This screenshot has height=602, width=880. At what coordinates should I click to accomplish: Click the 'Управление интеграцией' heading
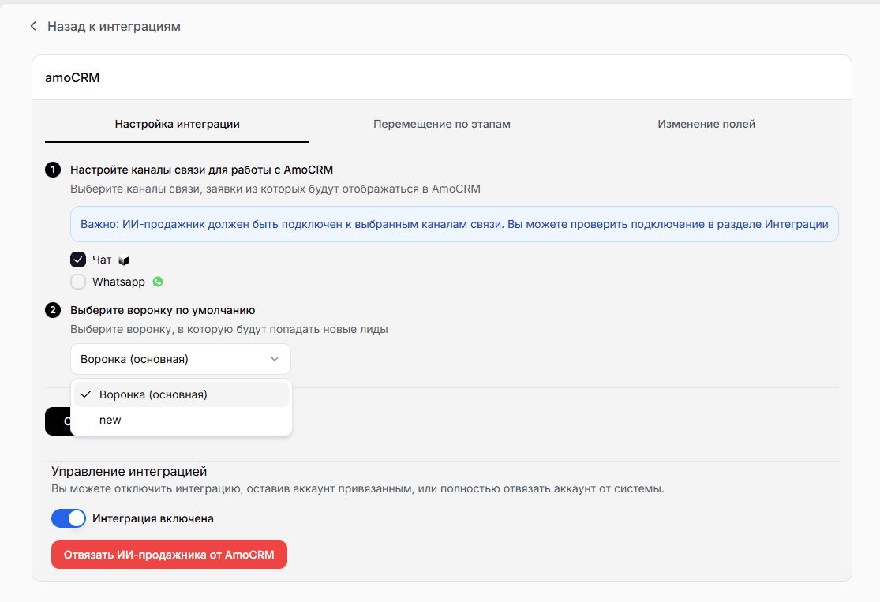tap(129, 471)
